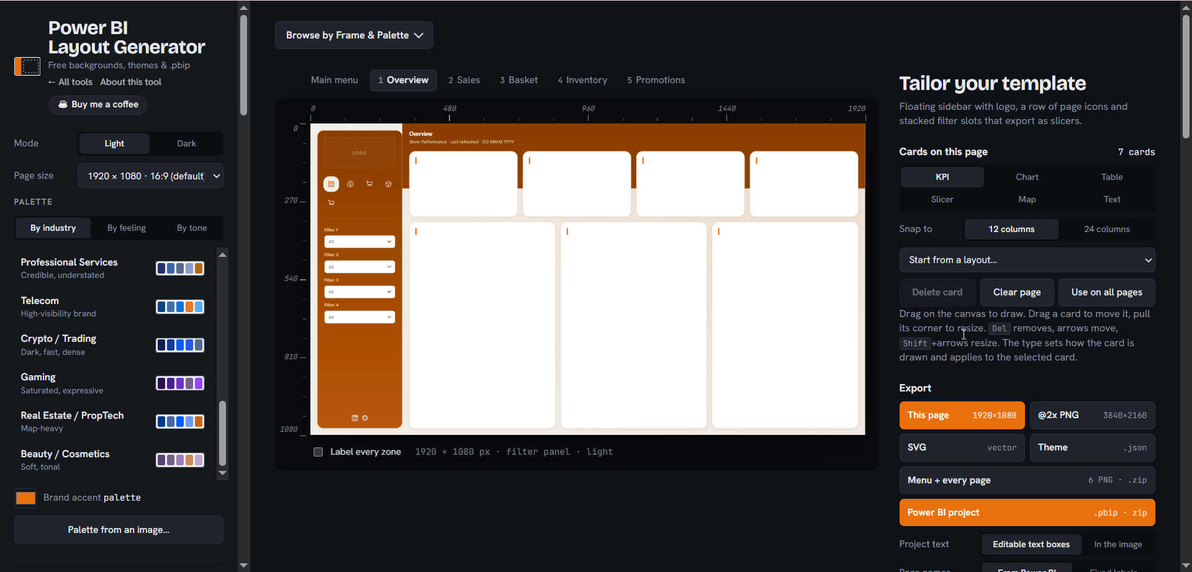Click the Power BI Layout Generator logo icon
The width and height of the screenshot is (1192, 572).
click(x=27, y=66)
